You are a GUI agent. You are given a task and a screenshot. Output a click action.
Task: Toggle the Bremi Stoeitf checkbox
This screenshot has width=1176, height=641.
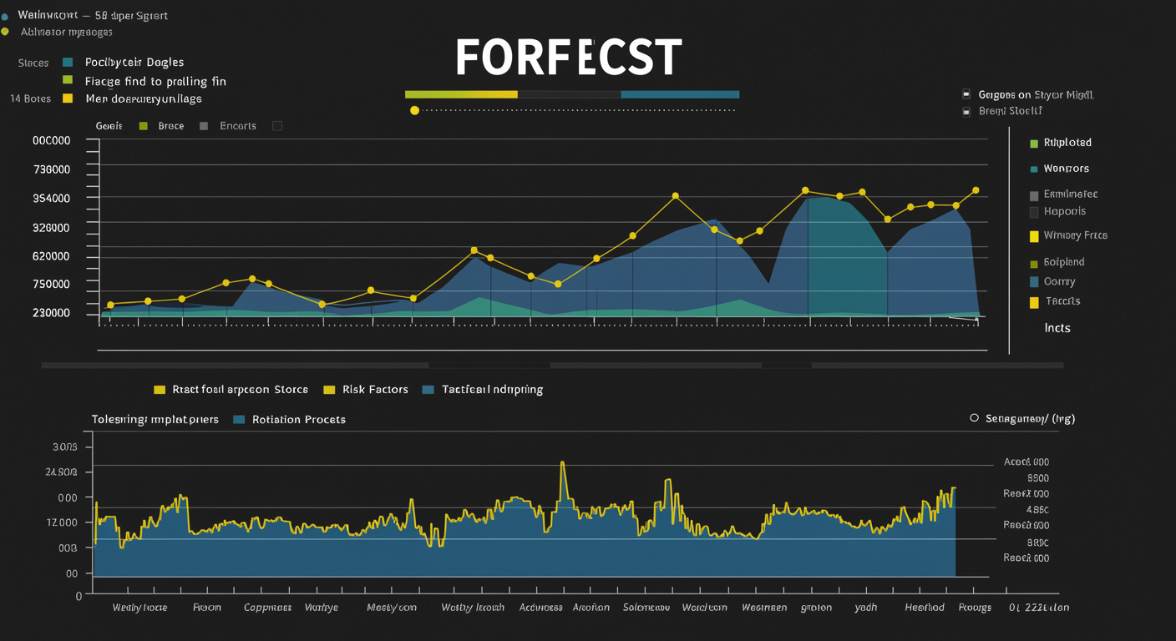[966, 111]
